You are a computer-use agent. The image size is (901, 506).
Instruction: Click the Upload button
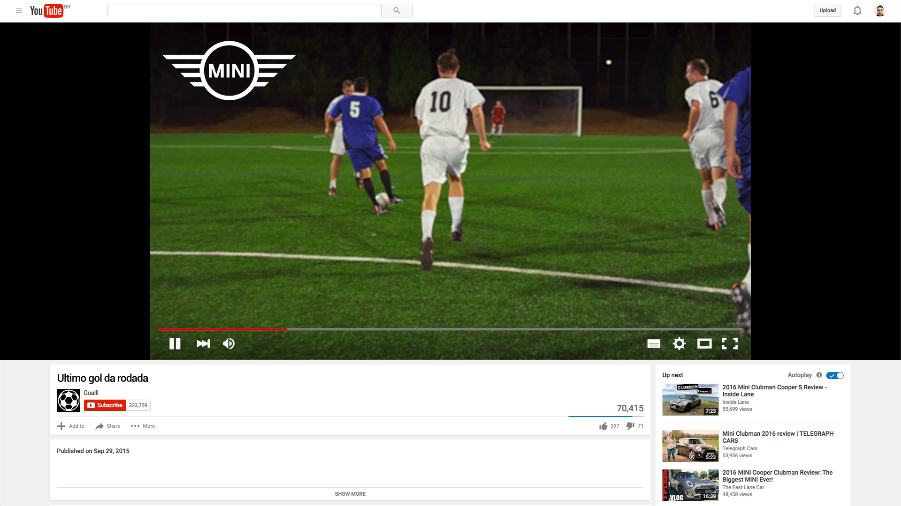pos(828,10)
